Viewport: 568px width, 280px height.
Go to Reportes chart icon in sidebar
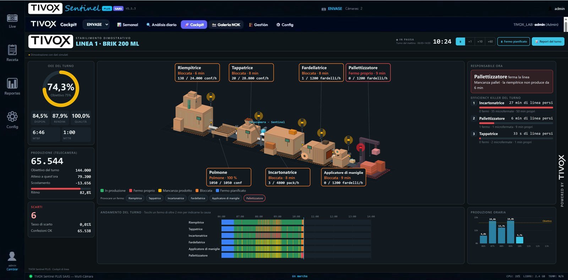(x=12, y=83)
